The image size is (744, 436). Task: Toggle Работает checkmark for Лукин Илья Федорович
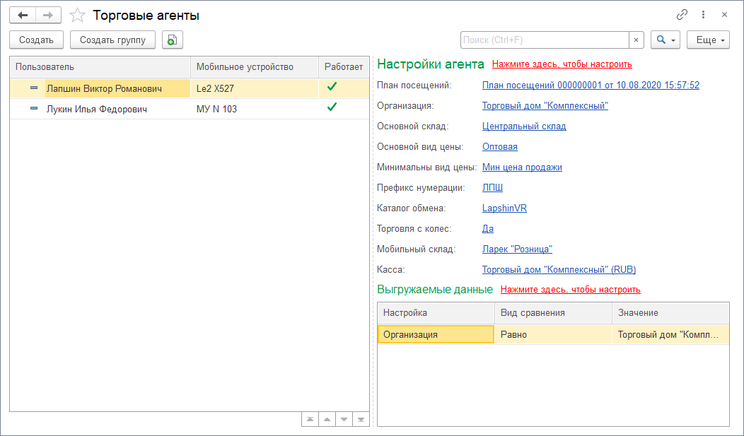[x=332, y=107]
